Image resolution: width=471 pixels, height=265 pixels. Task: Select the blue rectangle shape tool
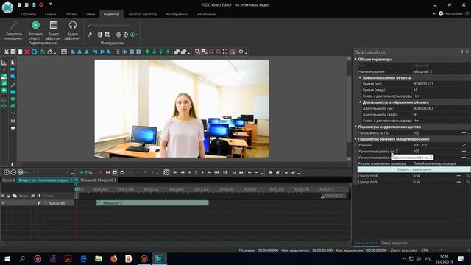[13, 92]
